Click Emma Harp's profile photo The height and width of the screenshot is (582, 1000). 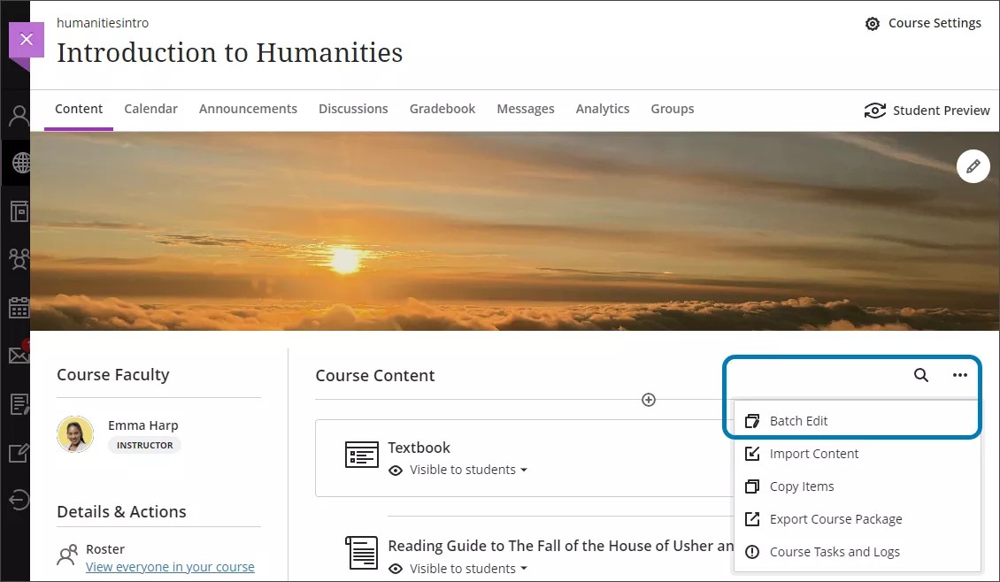[75, 435]
